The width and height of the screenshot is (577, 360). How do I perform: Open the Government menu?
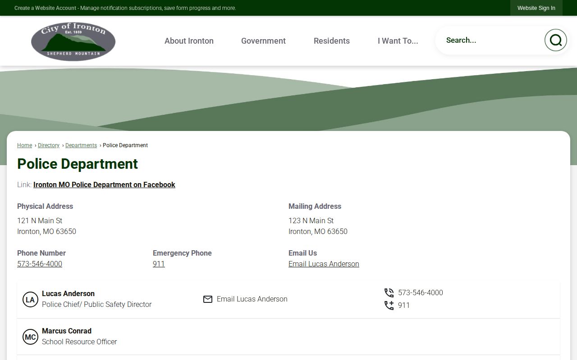[x=263, y=40]
